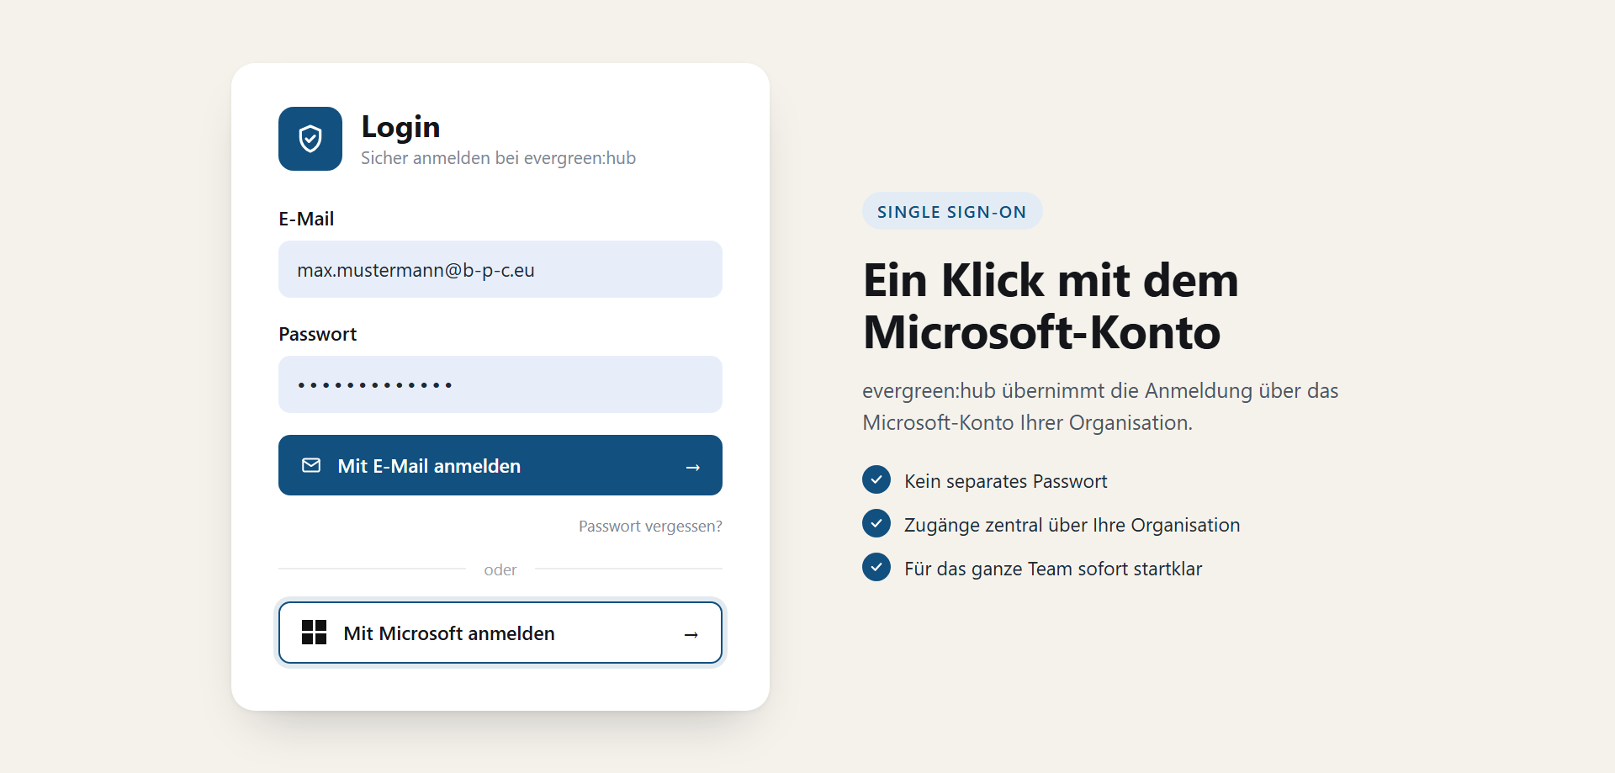Click the envelope icon in the e-mail login button
The width and height of the screenshot is (1615, 773).
click(311, 465)
